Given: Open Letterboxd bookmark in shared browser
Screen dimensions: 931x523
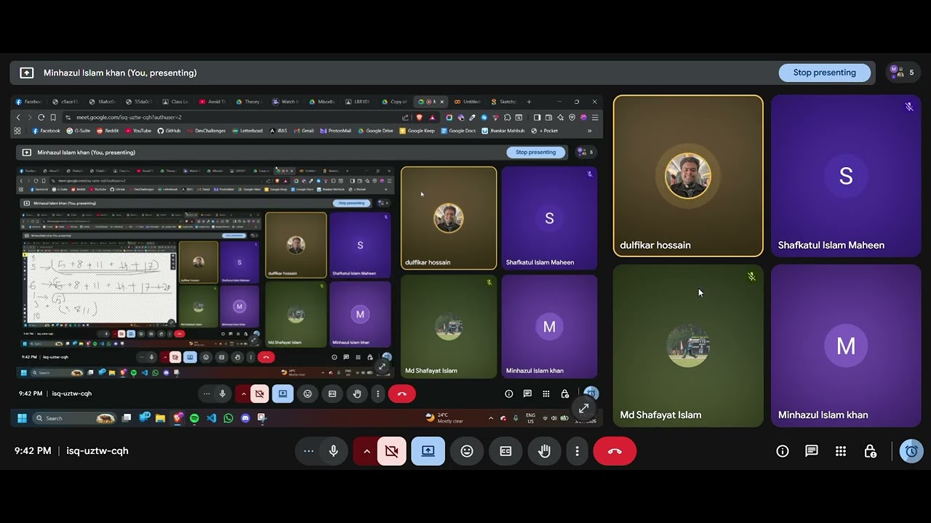Looking at the screenshot, I should point(247,131).
